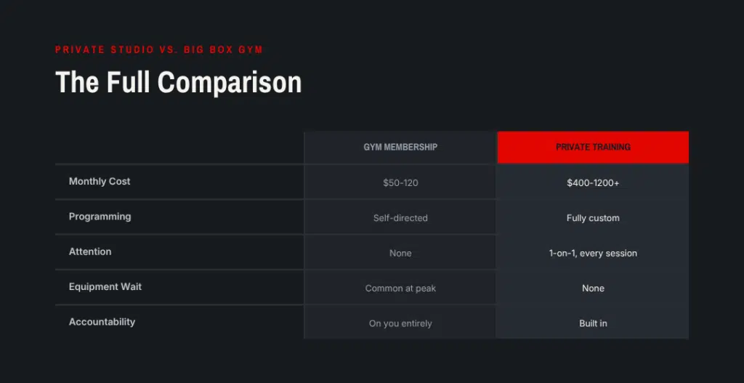Click The Full Comparison heading
This screenshot has height=383, width=744.
coord(179,82)
